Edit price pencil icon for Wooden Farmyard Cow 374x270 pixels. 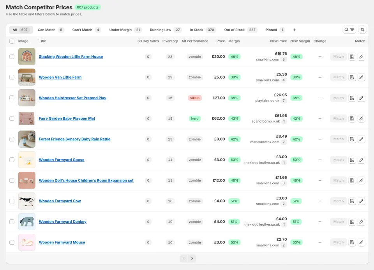tap(362, 201)
